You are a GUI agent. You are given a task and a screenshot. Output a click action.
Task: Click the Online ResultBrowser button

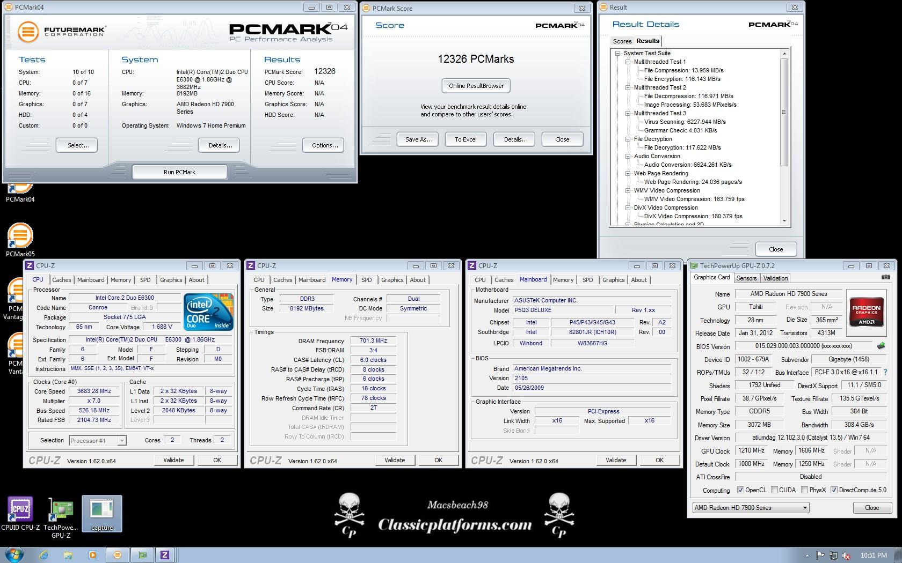point(476,86)
